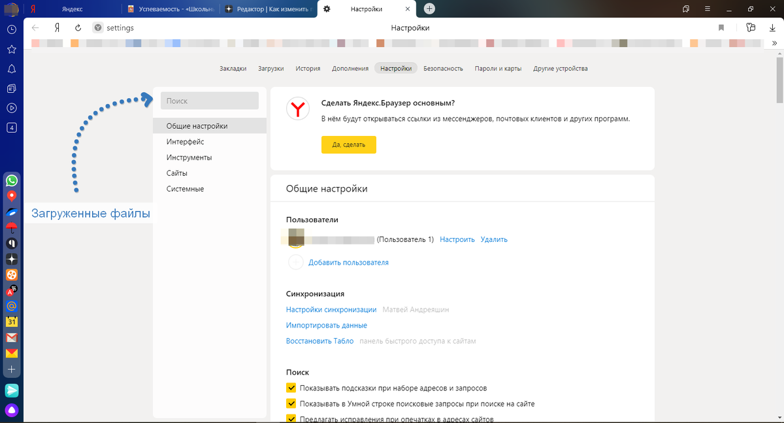The height and width of the screenshot is (423, 784).
Task: Open the downloads arrow icon
Action: pos(772,28)
